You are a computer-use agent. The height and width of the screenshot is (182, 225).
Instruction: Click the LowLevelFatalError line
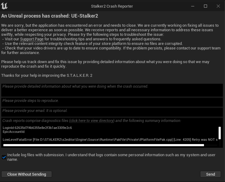tap(110, 140)
